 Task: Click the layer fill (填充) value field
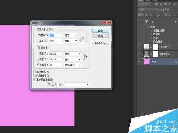[x=175, y=15]
